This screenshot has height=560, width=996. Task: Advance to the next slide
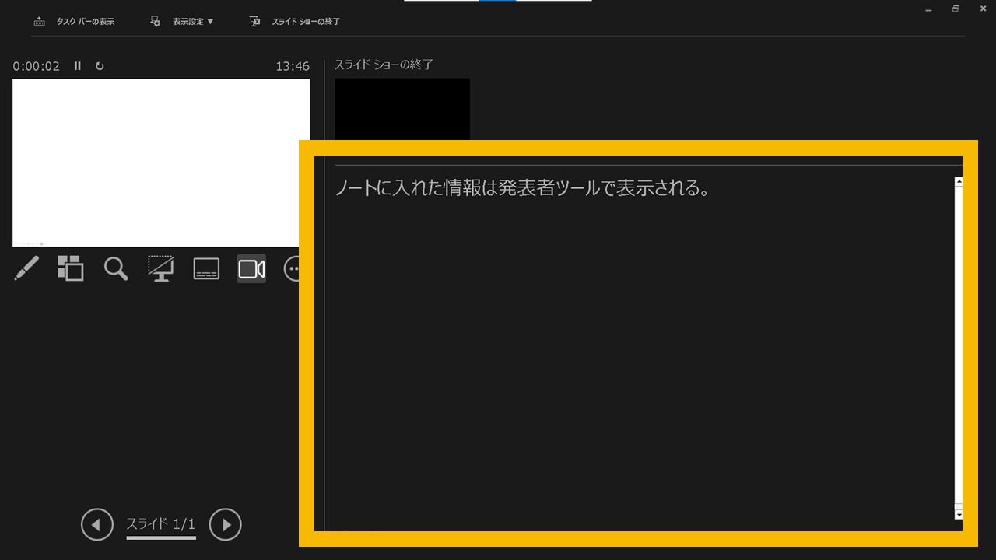225,524
